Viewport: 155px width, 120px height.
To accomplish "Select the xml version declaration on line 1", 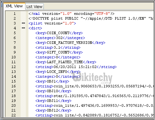I will (x=71, y=14).
